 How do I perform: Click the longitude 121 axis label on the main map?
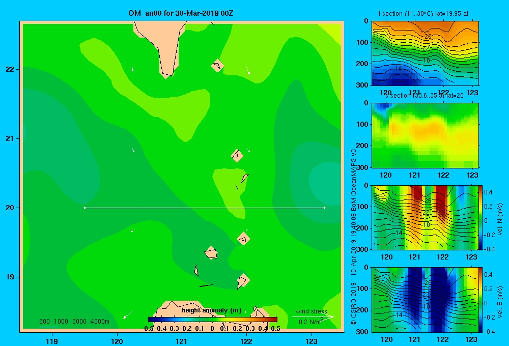[x=182, y=341]
